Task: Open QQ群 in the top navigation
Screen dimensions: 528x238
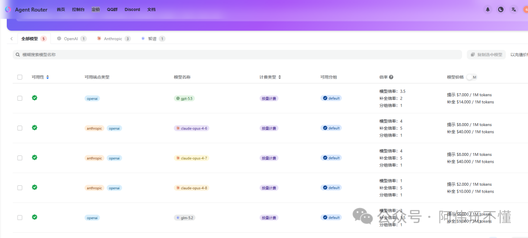Action: pyautogui.click(x=112, y=9)
